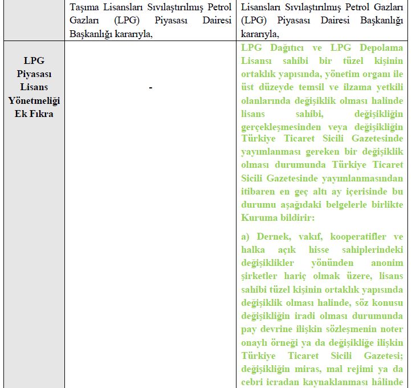Click "LPG" at top of the row header
This screenshot has width=420, height=388.
35,61
